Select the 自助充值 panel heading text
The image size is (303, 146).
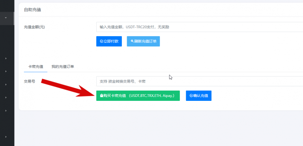(32, 9)
